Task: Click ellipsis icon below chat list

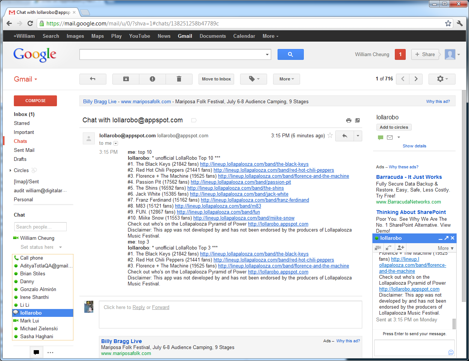Action: (x=50, y=352)
